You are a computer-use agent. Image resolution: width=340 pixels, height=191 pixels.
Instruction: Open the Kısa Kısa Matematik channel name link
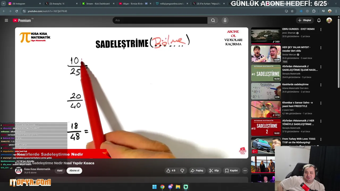coord(37,169)
